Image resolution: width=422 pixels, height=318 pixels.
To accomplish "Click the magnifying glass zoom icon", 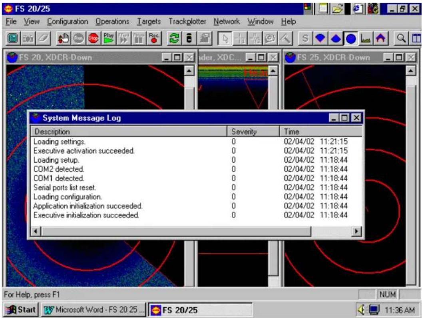I will tap(401, 38).
